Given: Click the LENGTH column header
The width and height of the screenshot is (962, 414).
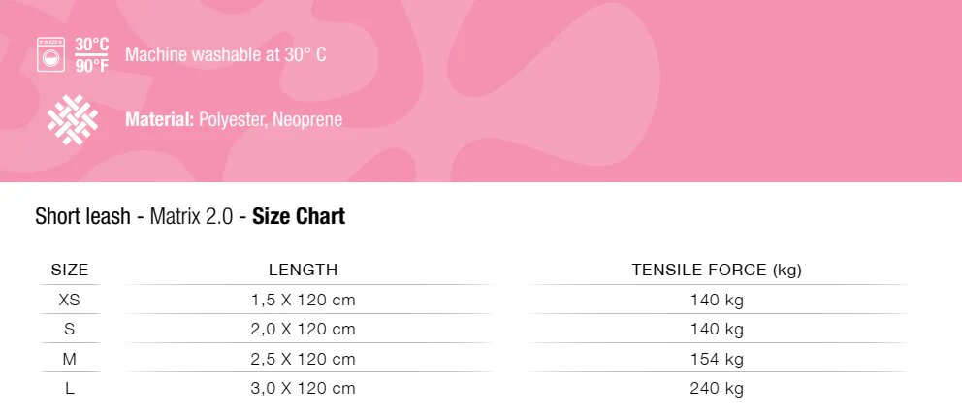Looking at the screenshot, I should [304, 271].
